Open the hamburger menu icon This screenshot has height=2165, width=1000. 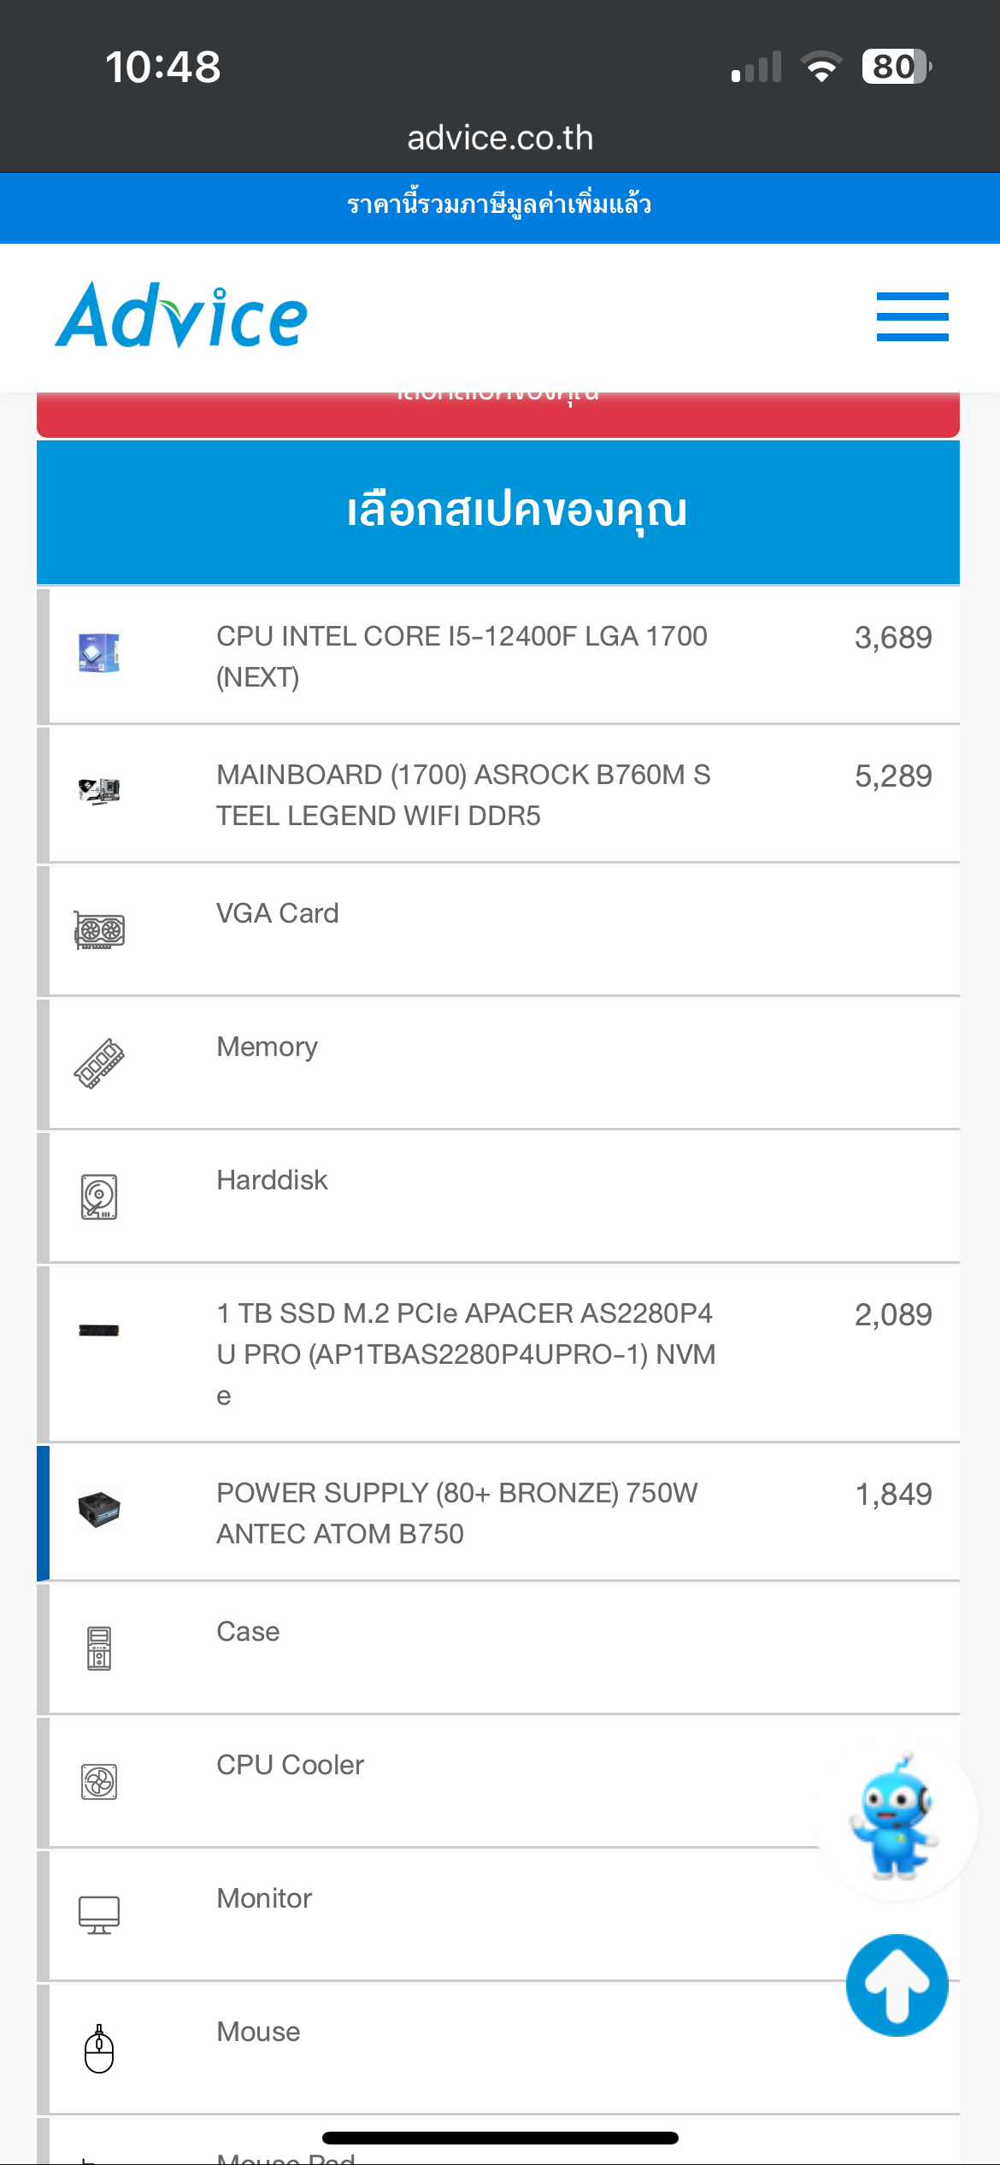click(912, 316)
